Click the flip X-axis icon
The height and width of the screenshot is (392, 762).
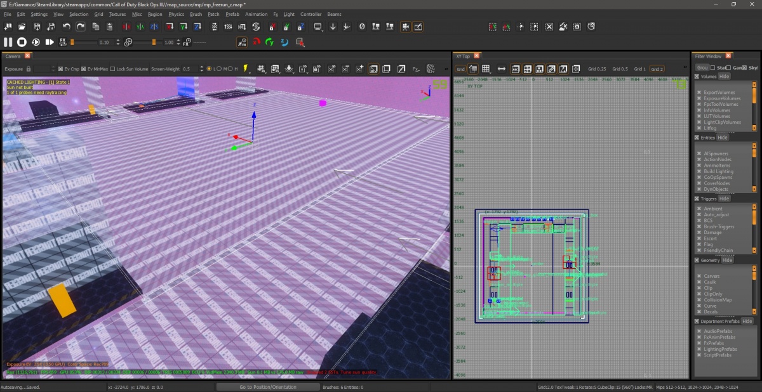click(126, 27)
